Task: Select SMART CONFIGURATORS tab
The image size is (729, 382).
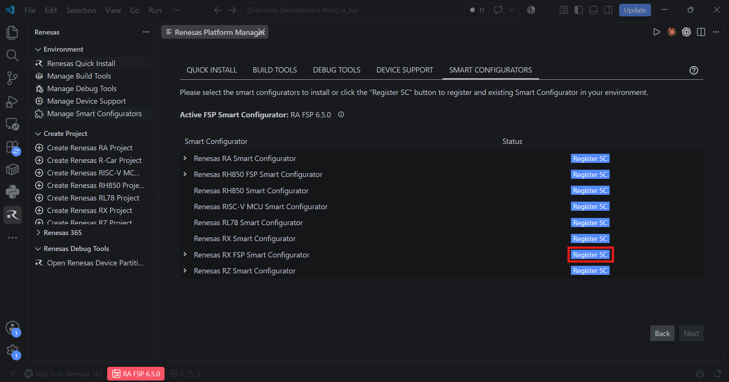Action: pyautogui.click(x=490, y=70)
